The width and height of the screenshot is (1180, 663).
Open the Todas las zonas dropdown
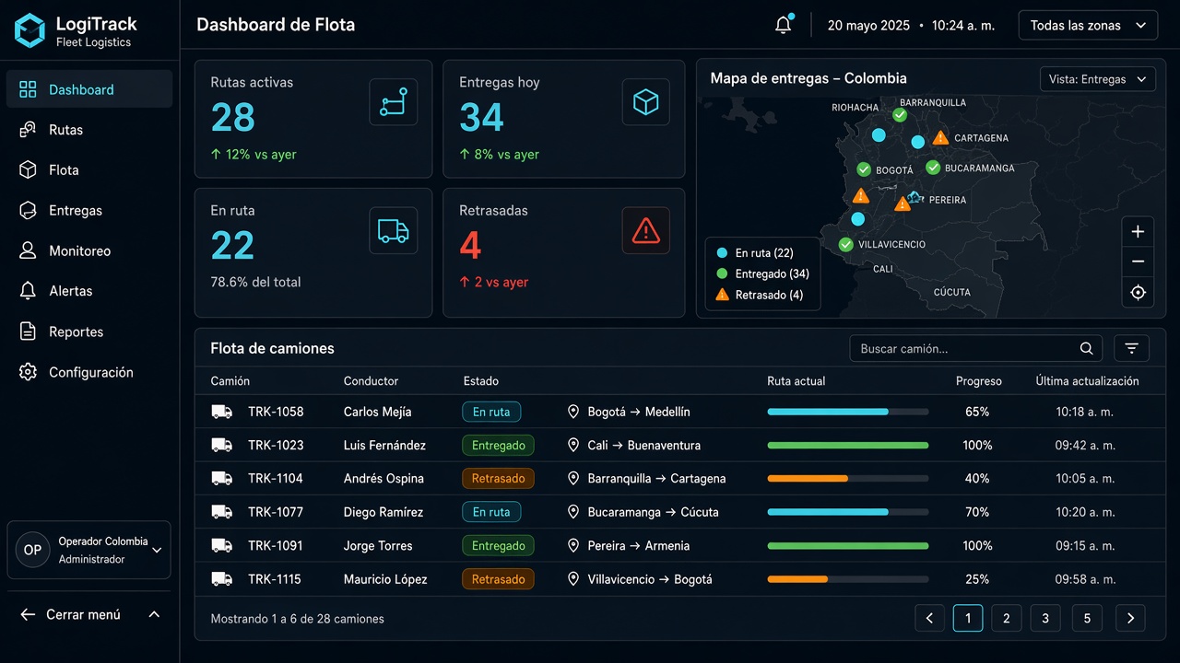(1088, 25)
